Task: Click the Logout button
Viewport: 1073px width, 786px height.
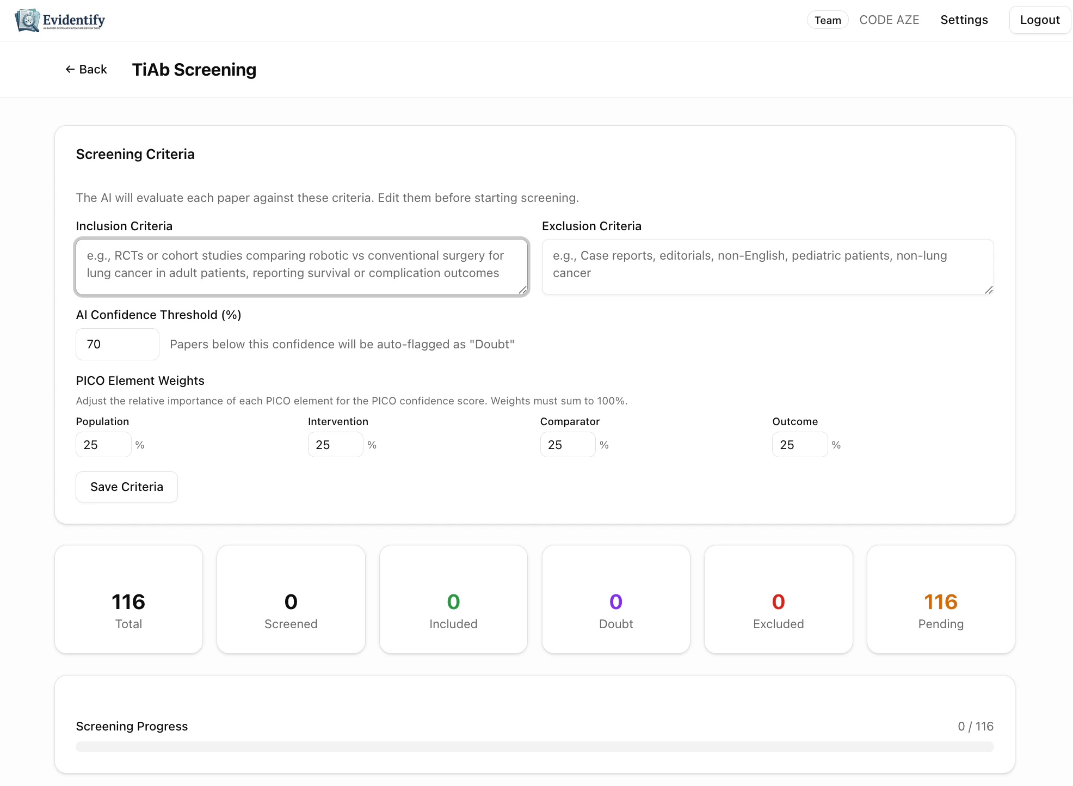Action: tap(1039, 20)
